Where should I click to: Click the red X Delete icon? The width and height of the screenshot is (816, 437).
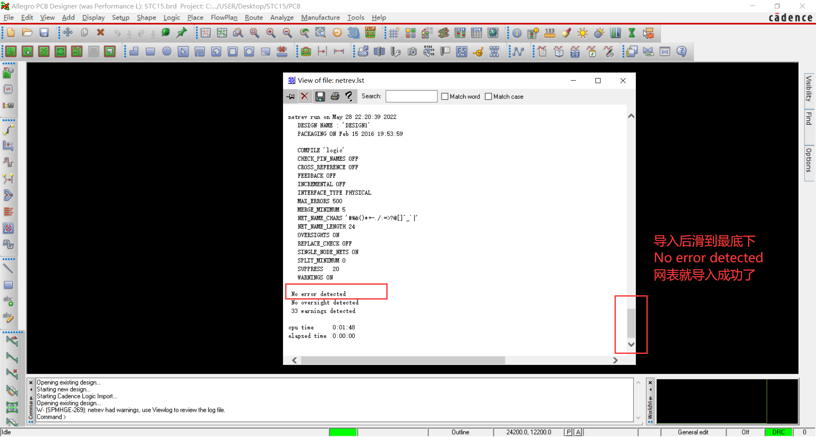tap(101, 33)
